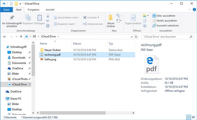Click Auswahl umkehren
Screen dimensions: 197x120
pos(165,26)
